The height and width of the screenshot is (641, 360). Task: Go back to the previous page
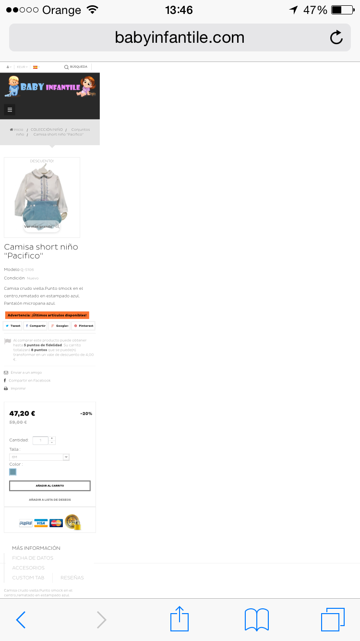click(21, 620)
